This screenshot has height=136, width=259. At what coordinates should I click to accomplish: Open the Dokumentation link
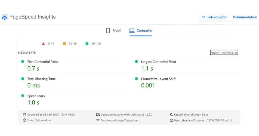245,17
